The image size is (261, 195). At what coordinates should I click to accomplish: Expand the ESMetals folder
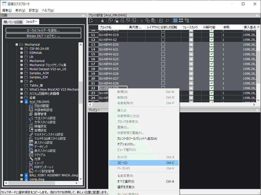[x=21, y=53]
